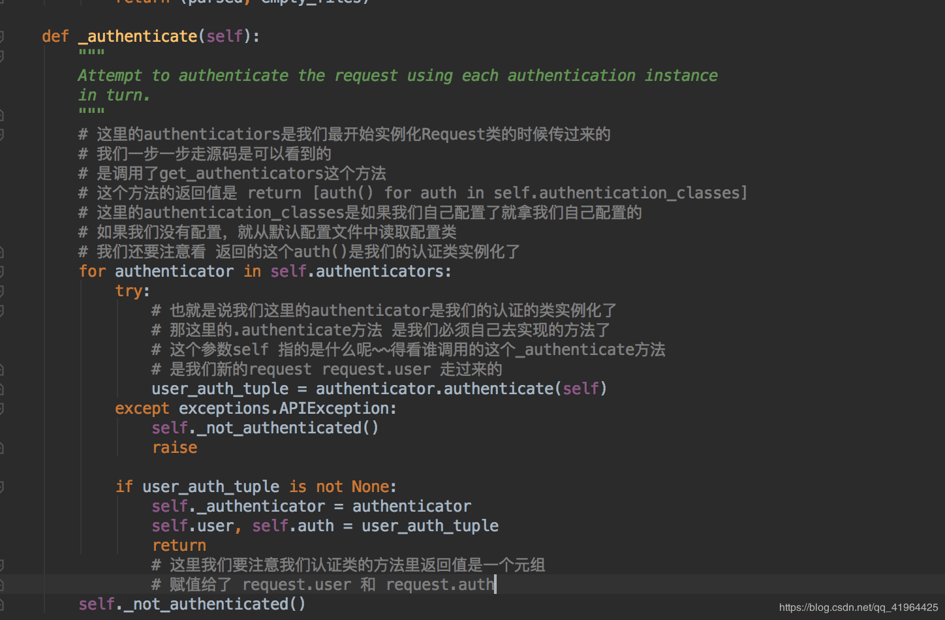Click final 'self._not_authenticated()' at bottom
This screenshot has width=945, height=620.
pyautogui.click(x=192, y=604)
